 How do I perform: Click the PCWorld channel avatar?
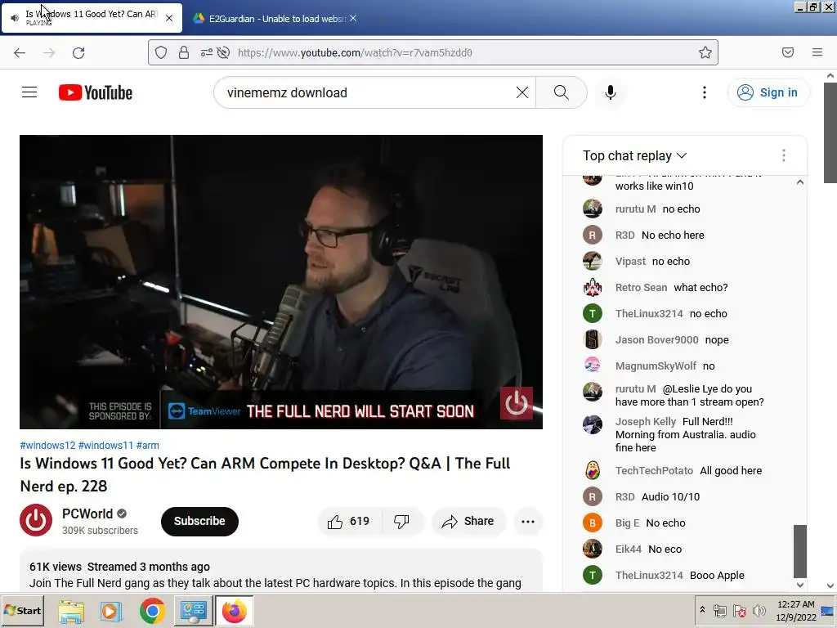36,520
